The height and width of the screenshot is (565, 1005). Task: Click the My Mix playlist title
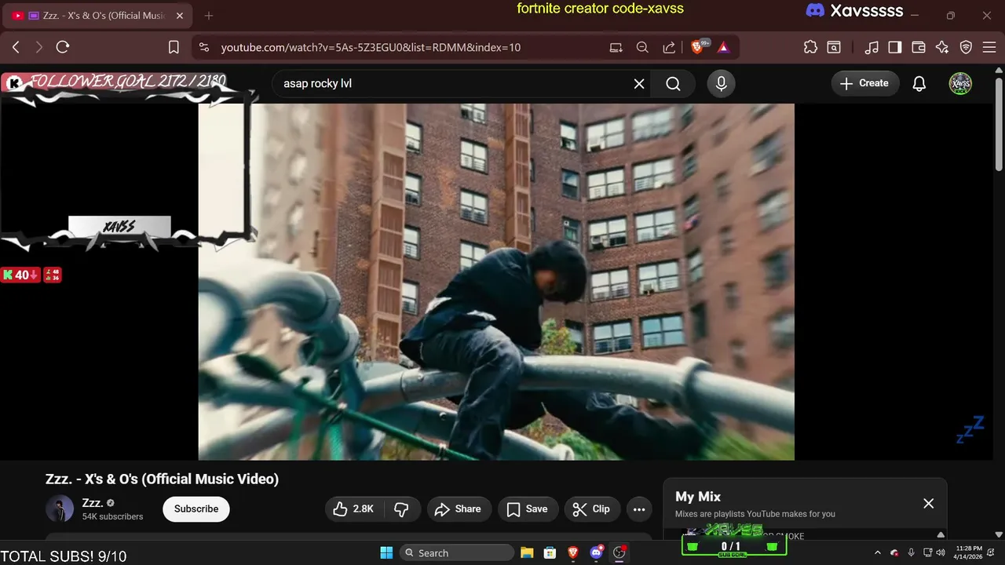(x=698, y=497)
